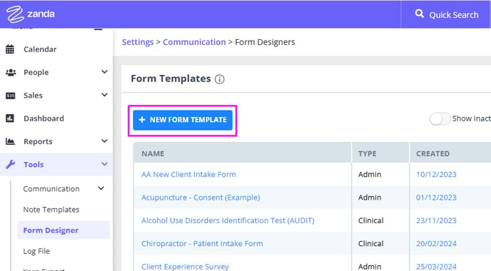Open the Form Templates info icon
The image size is (491, 271).
point(220,79)
